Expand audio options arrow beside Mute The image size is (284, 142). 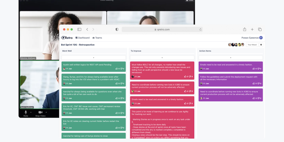coord(31,112)
